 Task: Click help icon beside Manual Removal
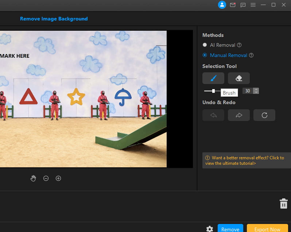251,55
